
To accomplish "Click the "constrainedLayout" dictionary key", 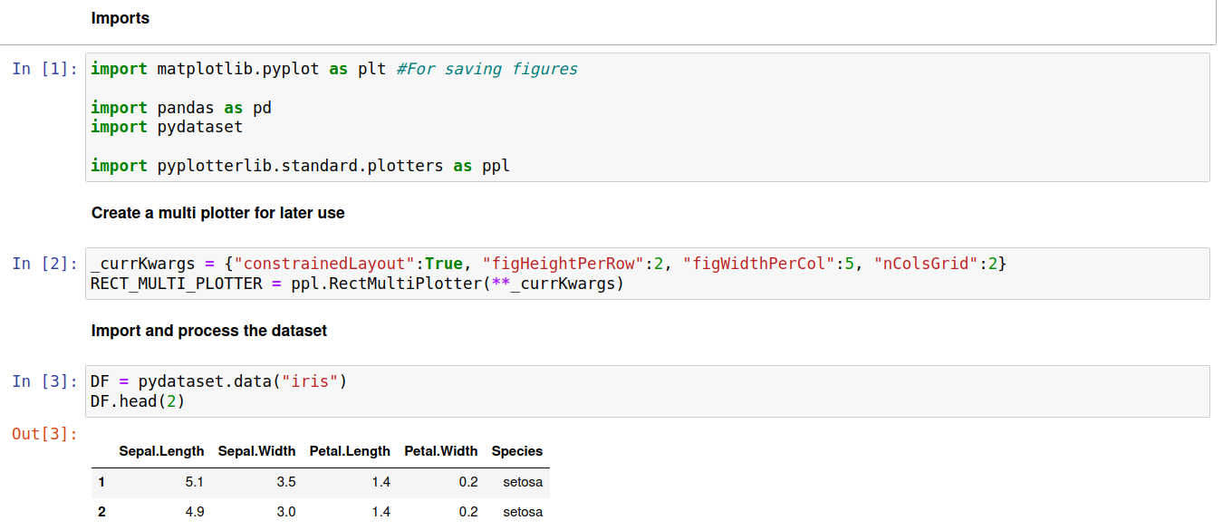I will coord(329,264).
